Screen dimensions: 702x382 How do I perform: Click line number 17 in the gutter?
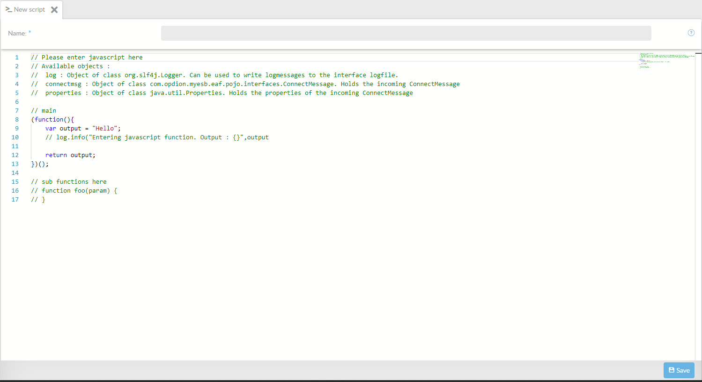(15, 200)
